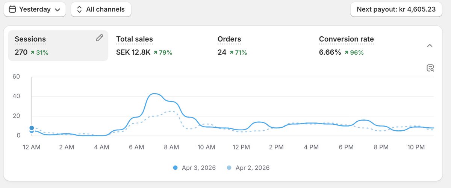Click the 8 AM axis label
This screenshot has height=188, width=451.
click(x=171, y=148)
